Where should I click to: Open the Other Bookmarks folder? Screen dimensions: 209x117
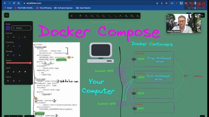pyautogui.click(x=197, y=8)
